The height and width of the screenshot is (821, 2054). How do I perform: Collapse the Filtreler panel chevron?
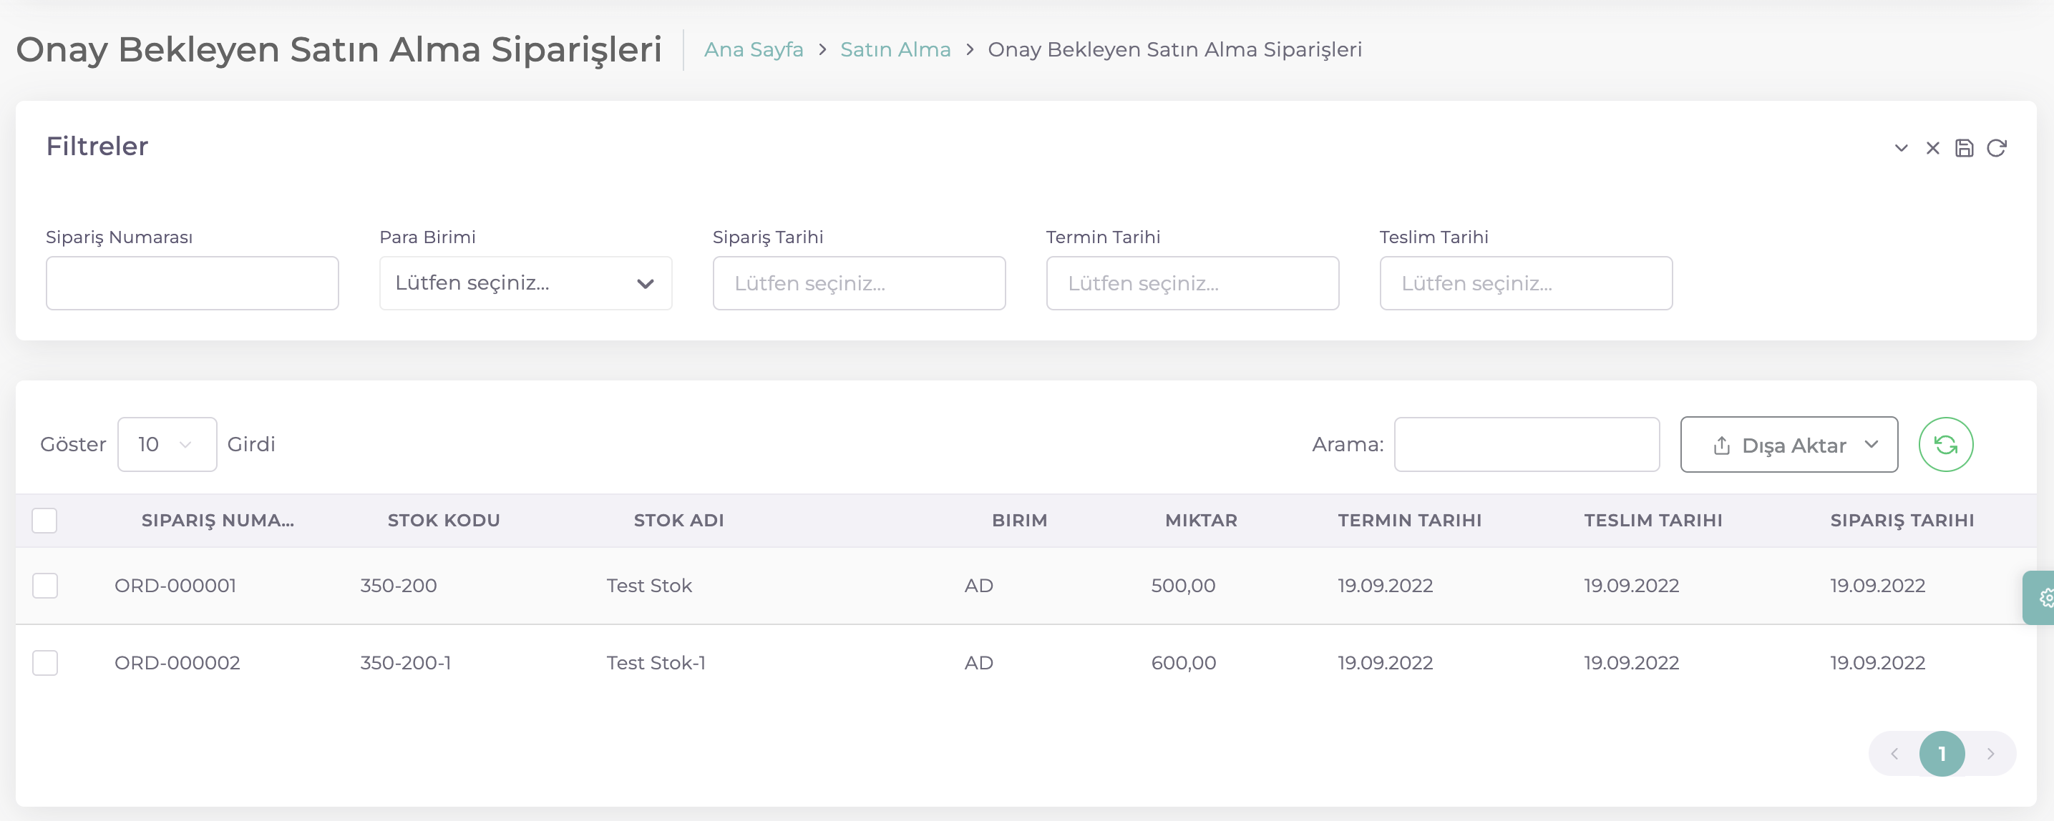tap(1901, 148)
